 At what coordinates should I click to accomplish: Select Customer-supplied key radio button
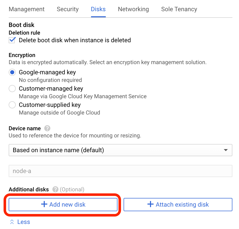12,105
